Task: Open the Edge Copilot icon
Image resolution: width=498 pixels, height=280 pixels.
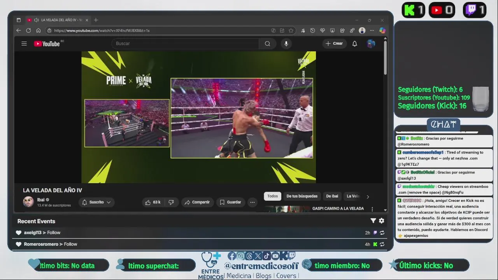Action: (382, 30)
